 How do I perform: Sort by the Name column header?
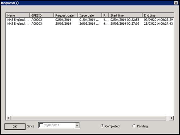[x=18, y=15]
